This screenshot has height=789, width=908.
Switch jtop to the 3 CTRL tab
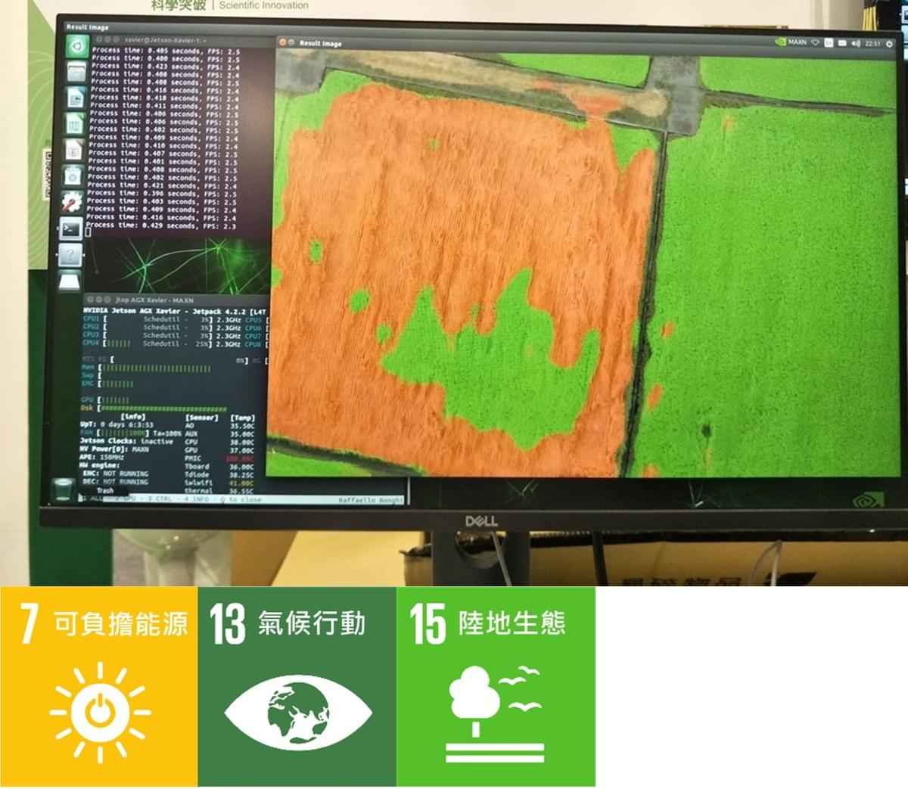160,499
